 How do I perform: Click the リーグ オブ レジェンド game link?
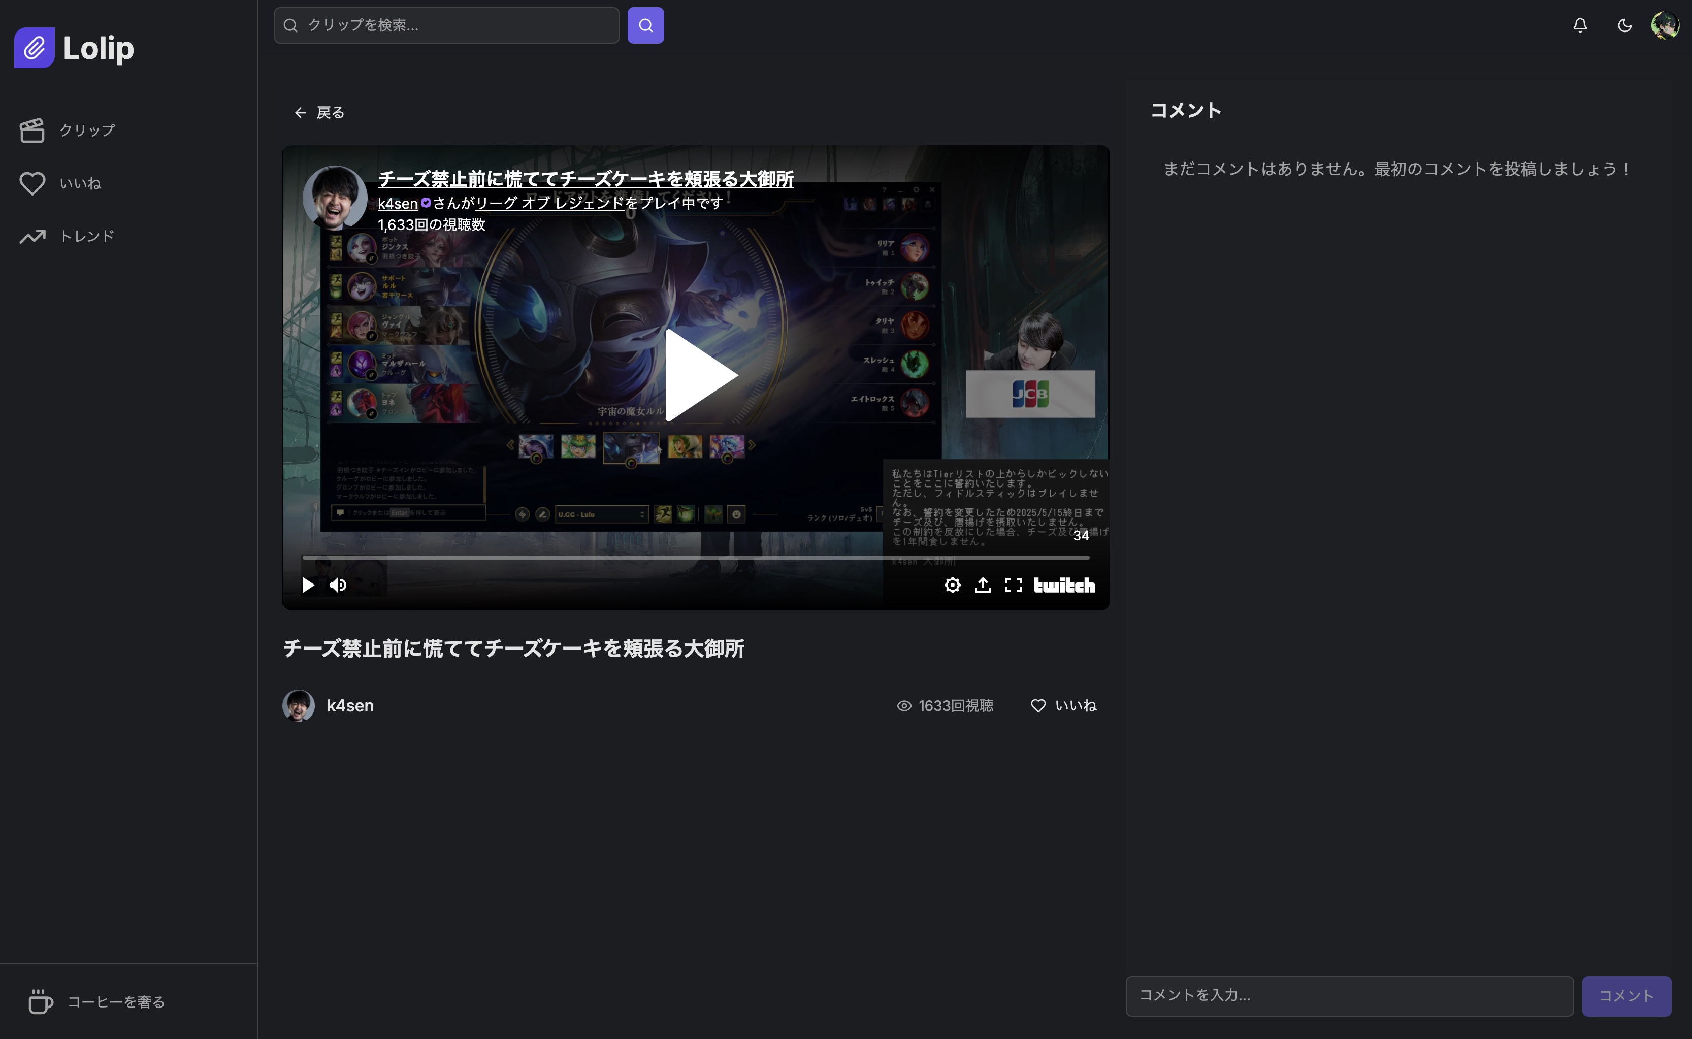[549, 204]
